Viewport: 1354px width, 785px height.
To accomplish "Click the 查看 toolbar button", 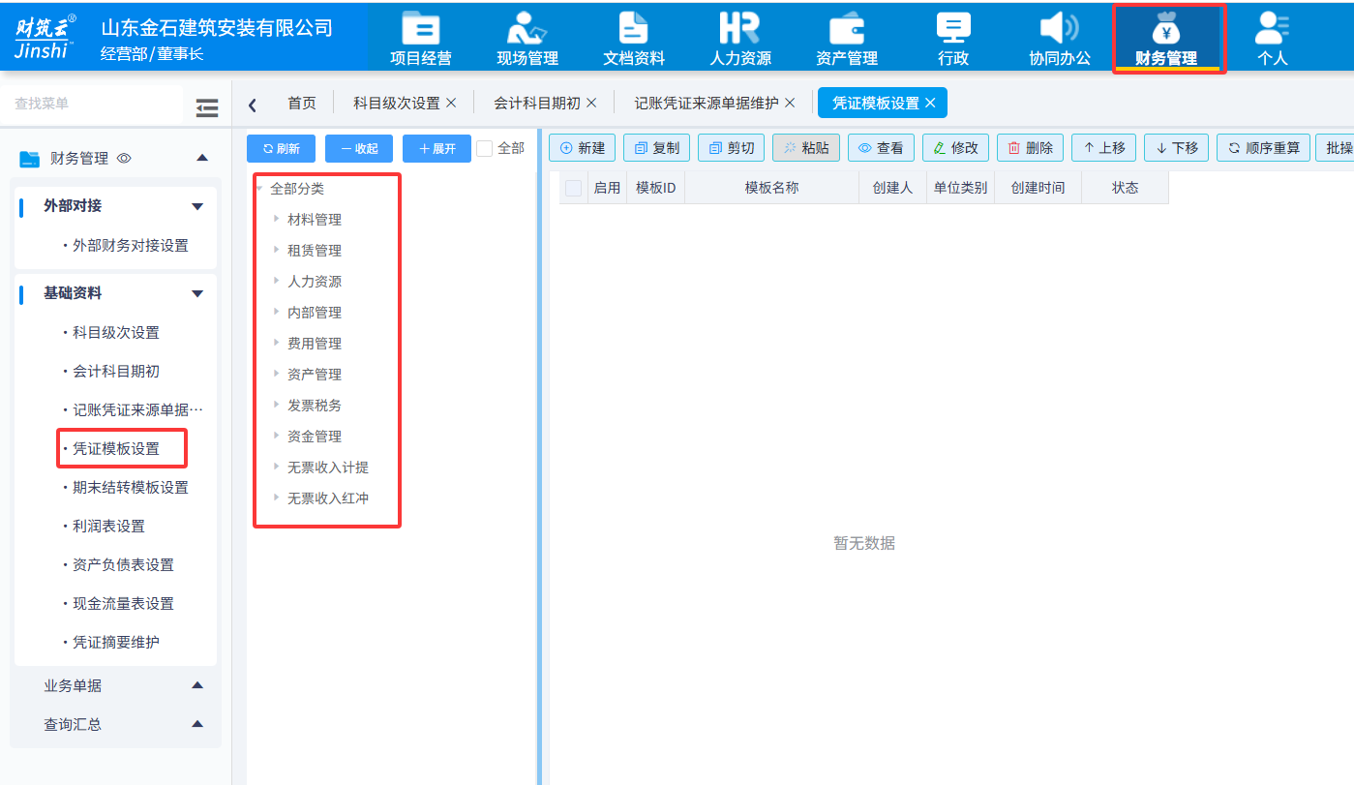I will (881, 148).
